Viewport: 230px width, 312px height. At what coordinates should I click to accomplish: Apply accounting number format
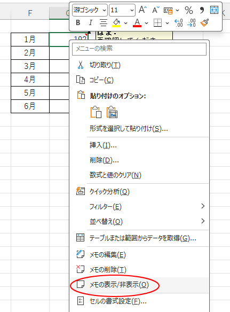168,10
